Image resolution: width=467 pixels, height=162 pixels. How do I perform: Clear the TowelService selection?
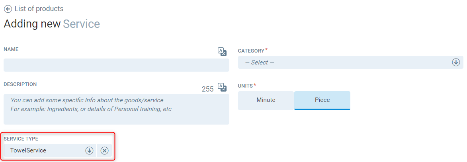[x=104, y=150]
